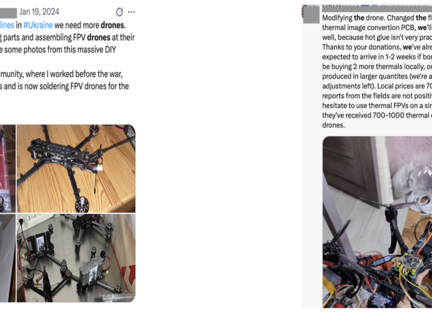The height and width of the screenshot is (312, 432).
Task: Click the Grok slashed-circle icon
Action: [120, 12]
